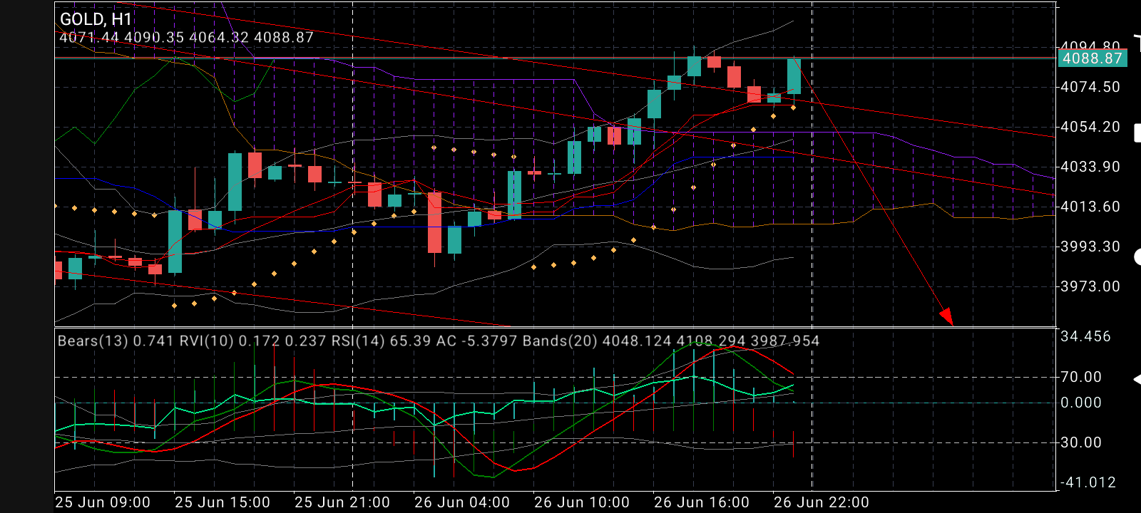
Task: Tap the GOLD, H1 symbol title
Action: tap(96, 19)
